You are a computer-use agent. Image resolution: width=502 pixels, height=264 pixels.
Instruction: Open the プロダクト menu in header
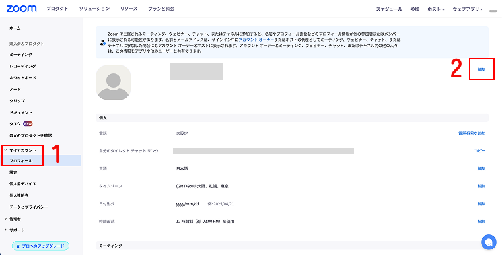click(55, 10)
